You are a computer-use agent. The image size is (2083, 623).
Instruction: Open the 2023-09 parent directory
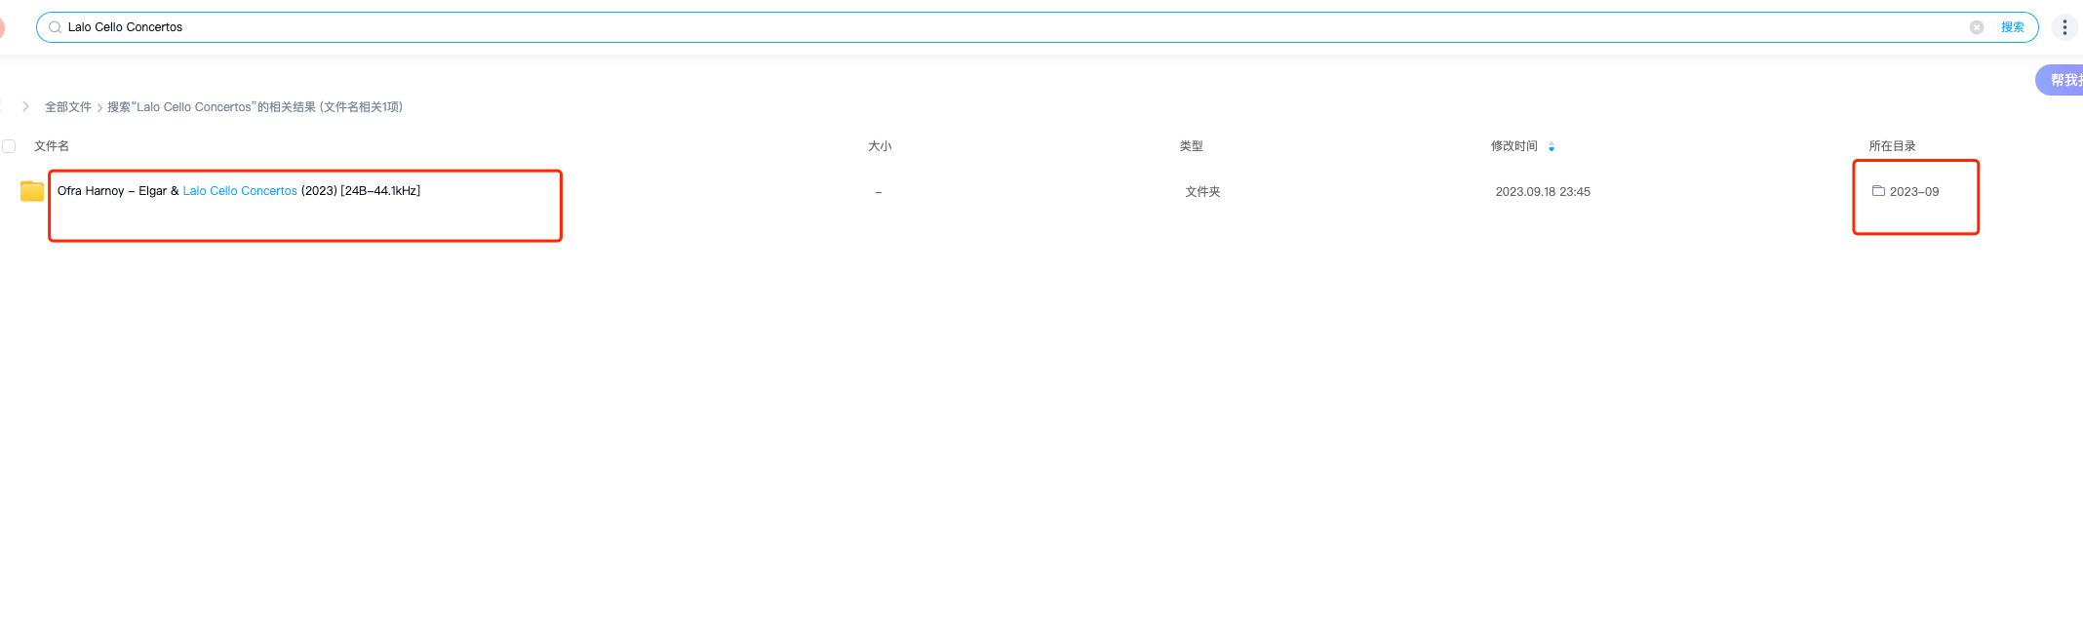click(1913, 192)
